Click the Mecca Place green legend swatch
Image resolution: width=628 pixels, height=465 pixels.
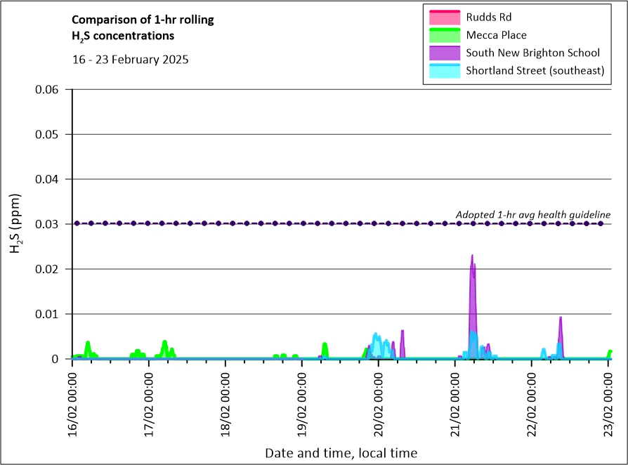[442, 35]
